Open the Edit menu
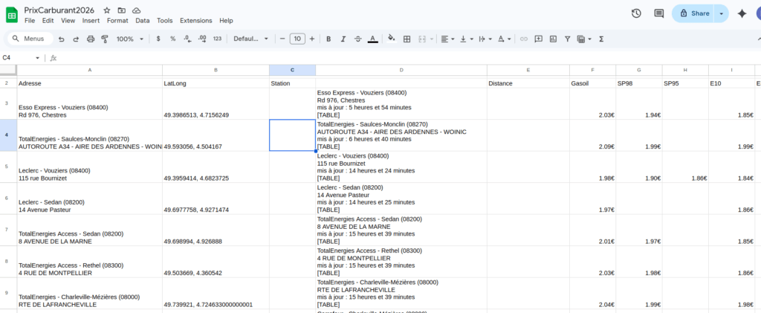 (48, 20)
